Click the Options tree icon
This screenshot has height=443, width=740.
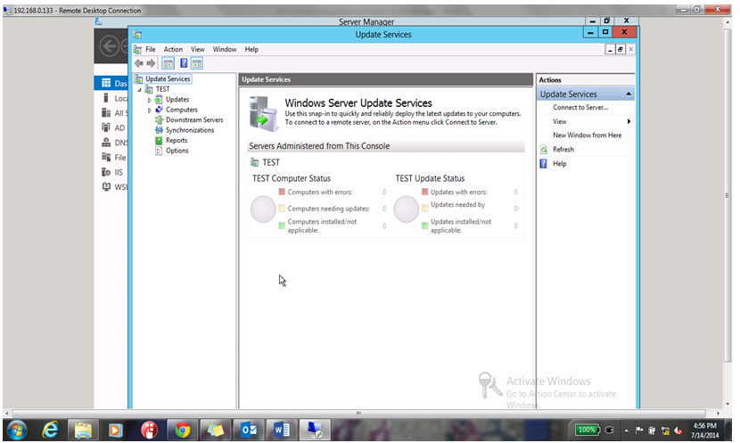point(159,151)
